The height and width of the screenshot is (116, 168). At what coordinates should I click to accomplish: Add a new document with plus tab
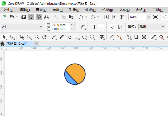(36, 44)
